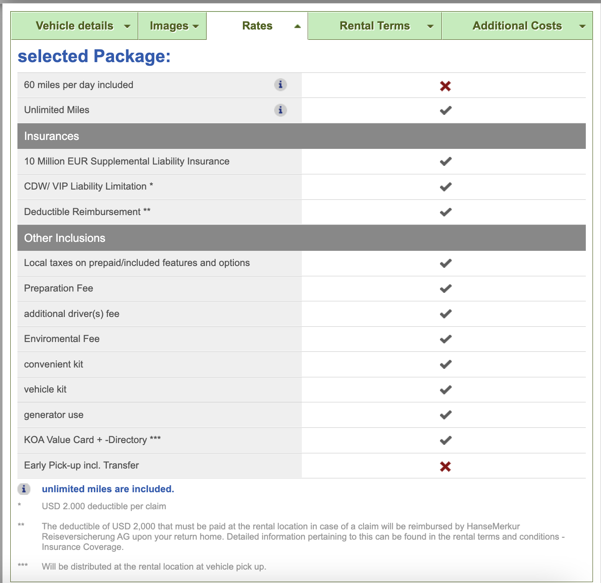Click red X for 60 miles per day

(445, 86)
